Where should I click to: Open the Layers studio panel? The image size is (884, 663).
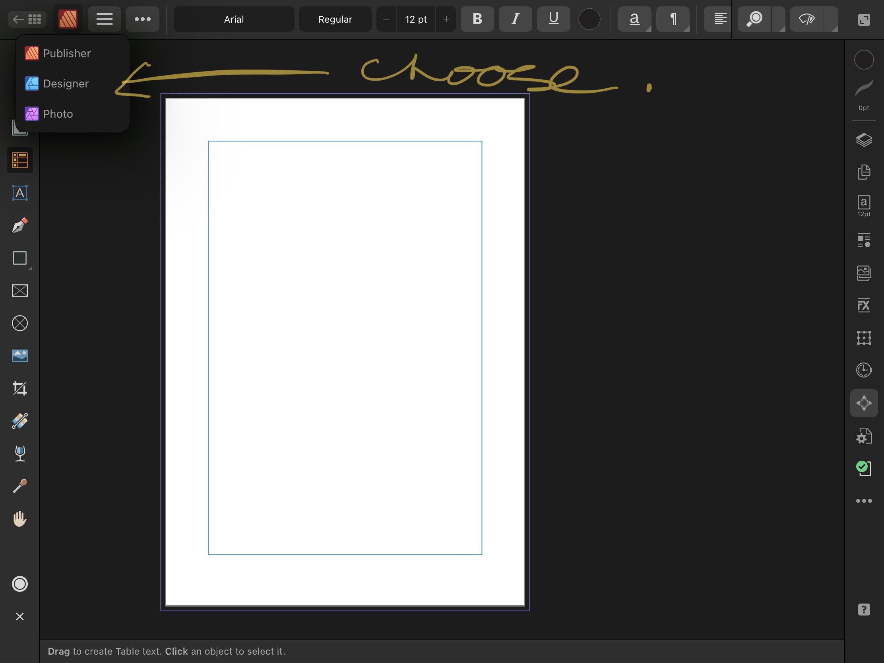coord(864,140)
